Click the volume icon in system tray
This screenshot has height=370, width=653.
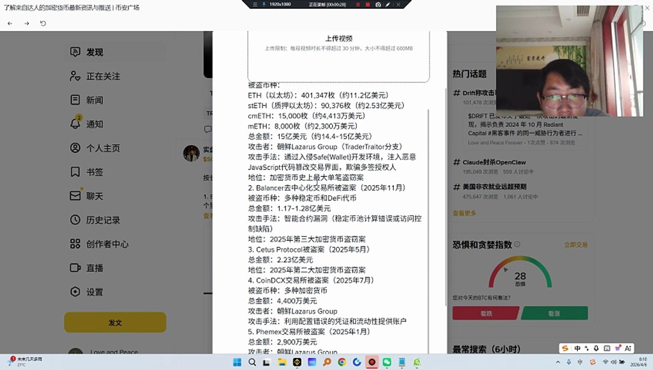click(613, 362)
